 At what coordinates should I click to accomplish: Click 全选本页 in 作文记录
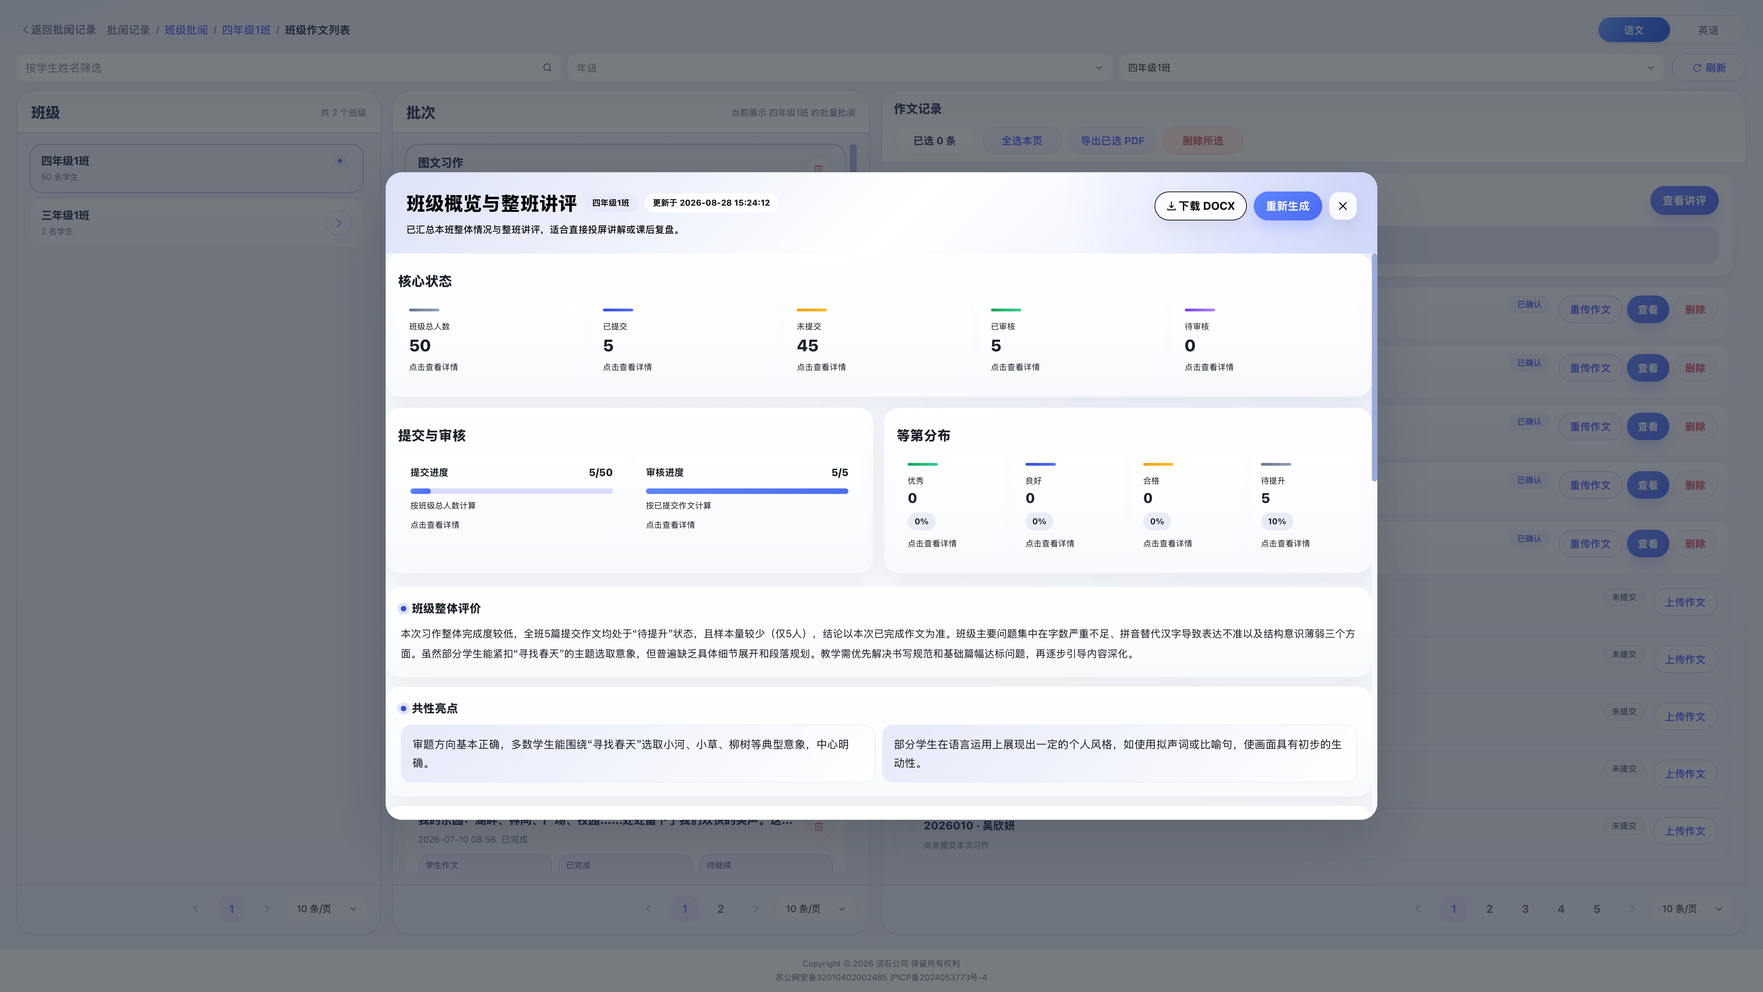1022,141
